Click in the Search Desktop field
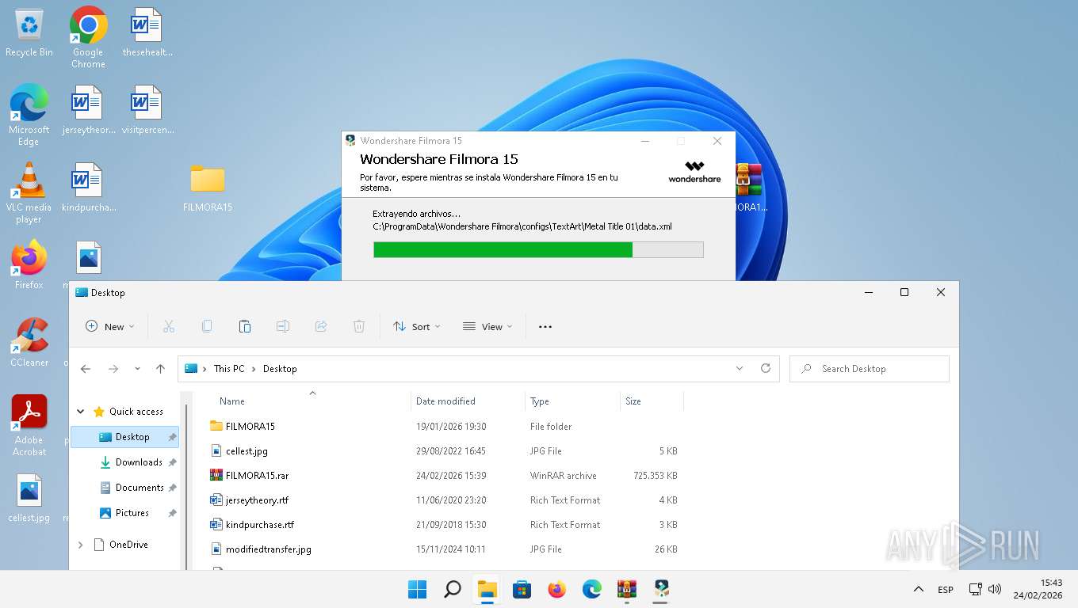This screenshot has height=608, width=1078. (870, 369)
